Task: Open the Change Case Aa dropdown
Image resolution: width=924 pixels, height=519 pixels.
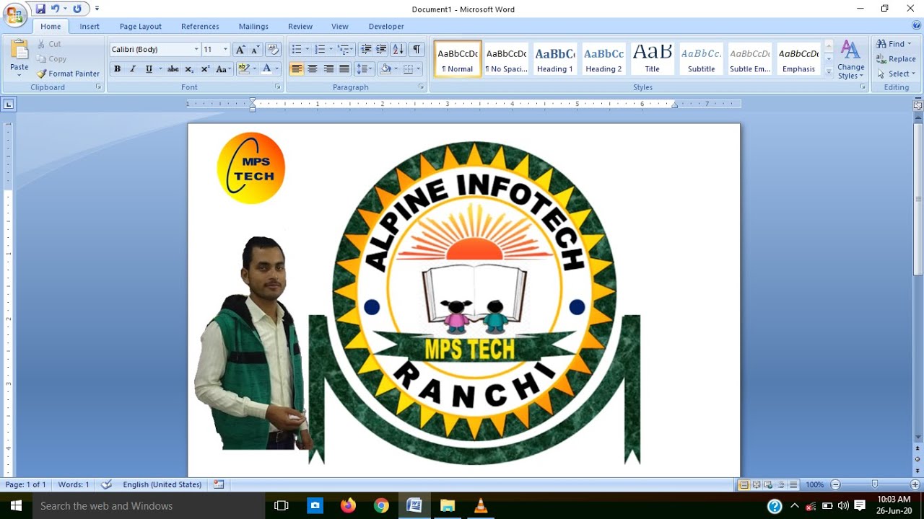Action: (x=224, y=69)
